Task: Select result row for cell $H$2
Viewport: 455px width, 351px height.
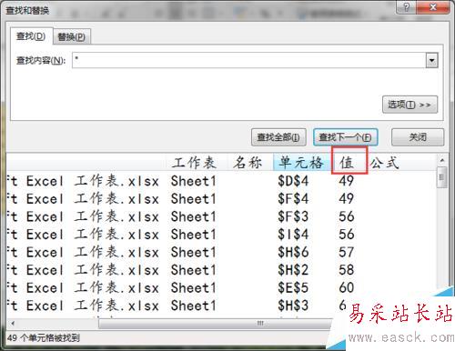Action: click(221, 270)
